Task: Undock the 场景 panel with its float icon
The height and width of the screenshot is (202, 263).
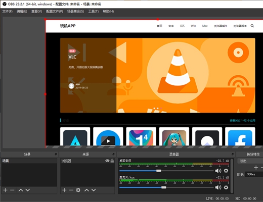Action: click(56, 154)
